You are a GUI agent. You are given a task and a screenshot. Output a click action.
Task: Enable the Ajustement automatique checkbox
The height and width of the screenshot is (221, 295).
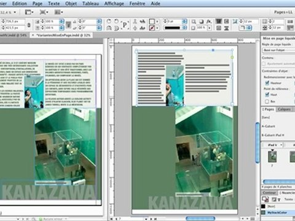264,64
